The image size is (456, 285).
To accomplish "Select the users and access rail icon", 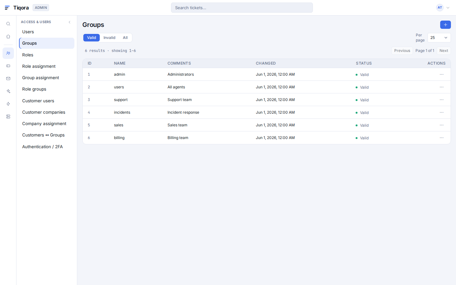I will [x=8, y=53].
